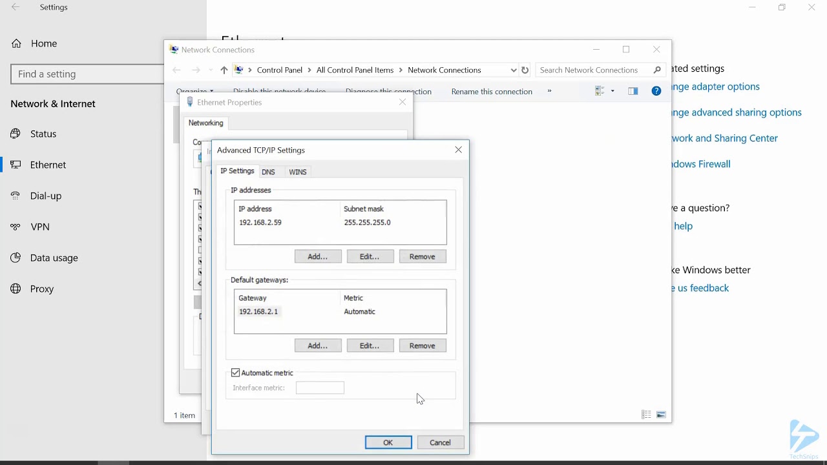This screenshot has width=827, height=465.
Task: Close the Advanced TCP/IP Settings dialog
Action: tap(459, 150)
